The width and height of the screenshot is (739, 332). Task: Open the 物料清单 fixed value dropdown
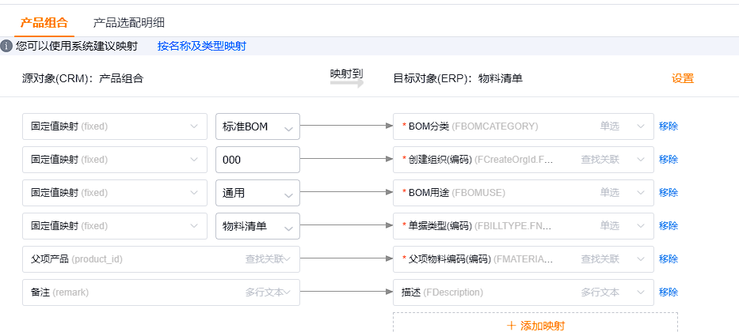(257, 226)
